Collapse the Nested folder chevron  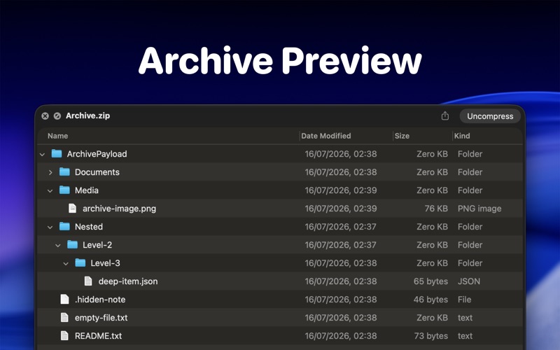[x=50, y=227]
